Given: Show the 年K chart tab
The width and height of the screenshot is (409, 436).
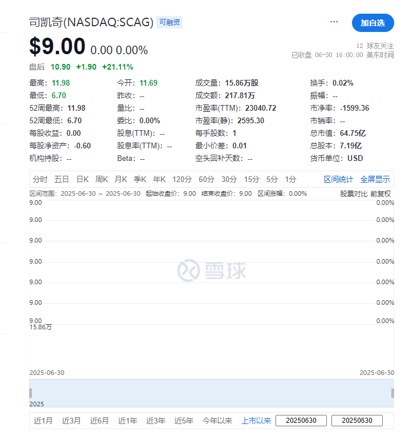Looking at the screenshot, I should pyautogui.click(x=159, y=179).
